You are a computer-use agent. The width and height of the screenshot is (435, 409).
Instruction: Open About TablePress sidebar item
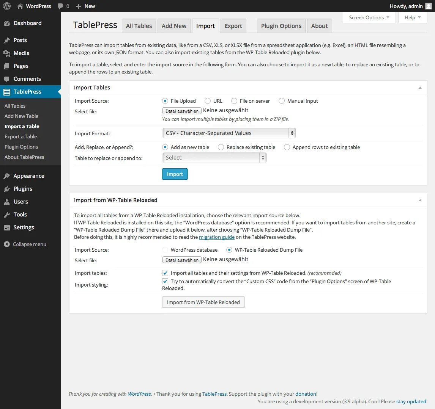click(x=24, y=157)
